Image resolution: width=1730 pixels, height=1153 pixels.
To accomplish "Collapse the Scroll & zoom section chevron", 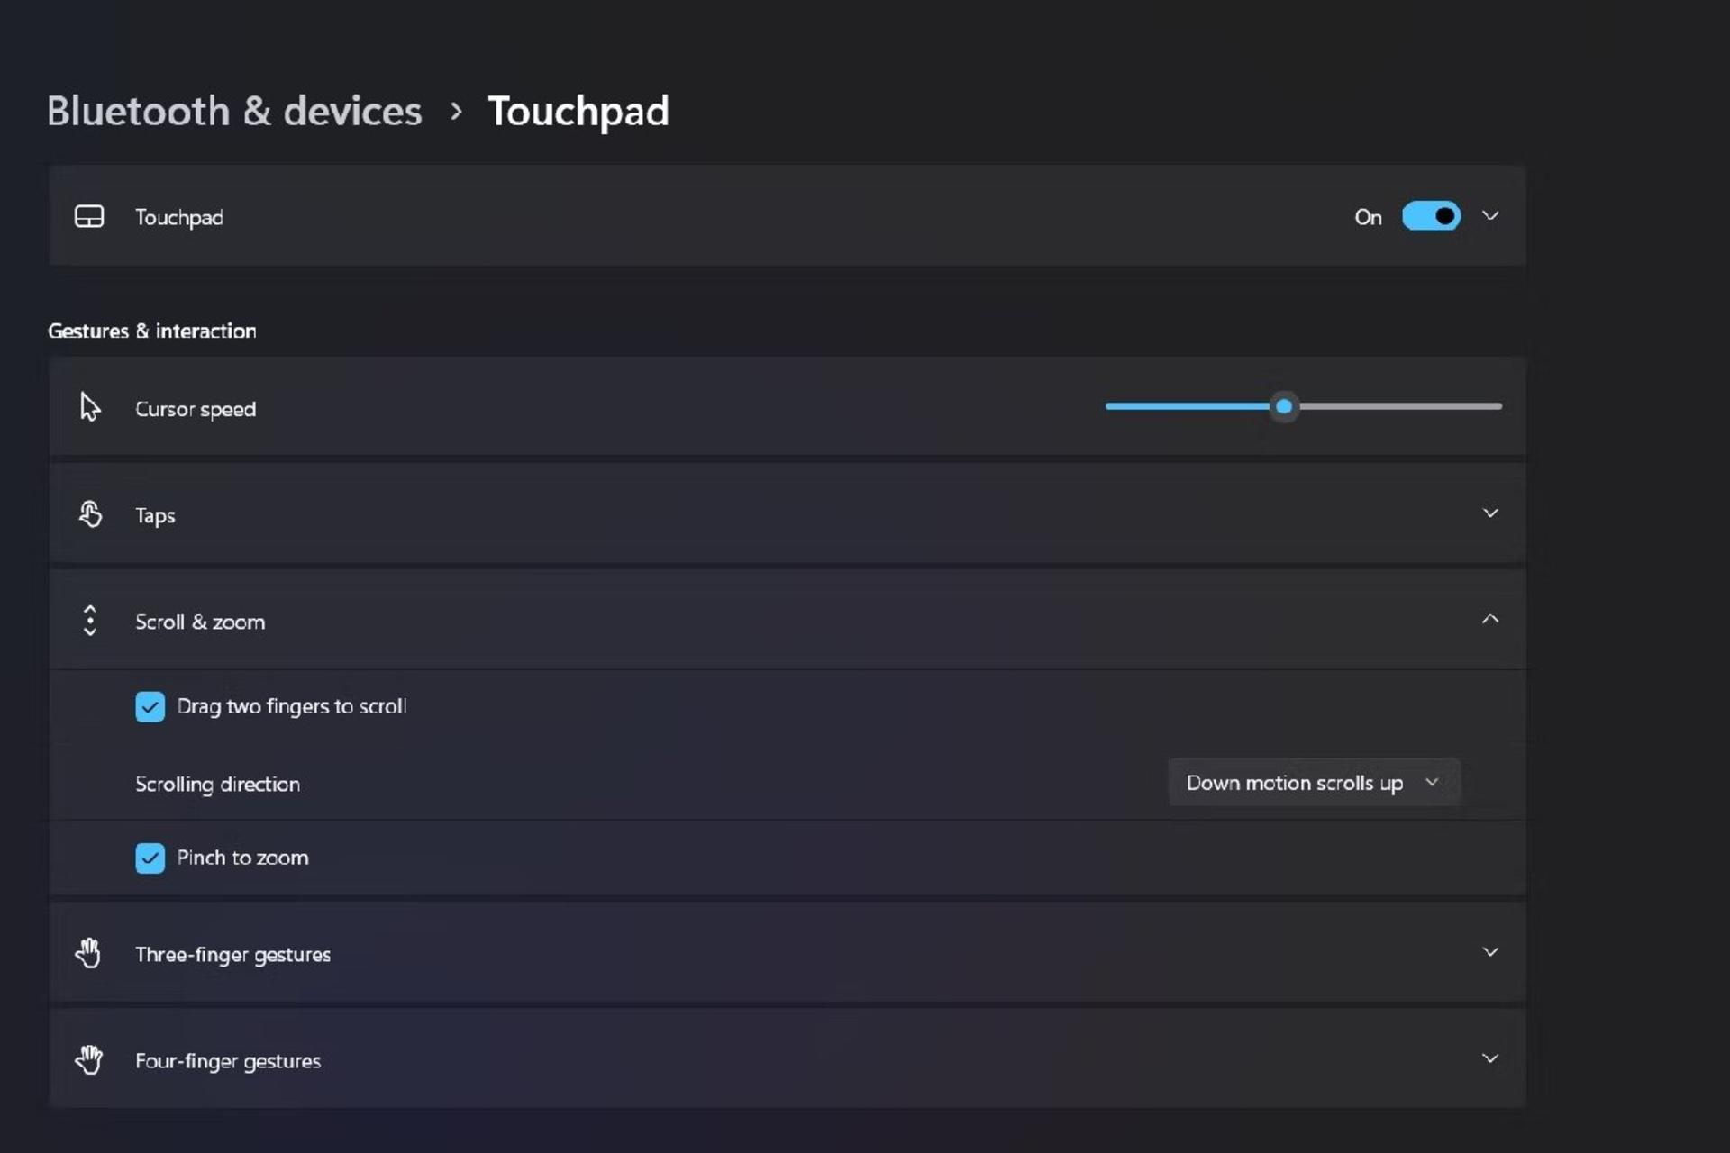I will click(x=1490, y=619).
